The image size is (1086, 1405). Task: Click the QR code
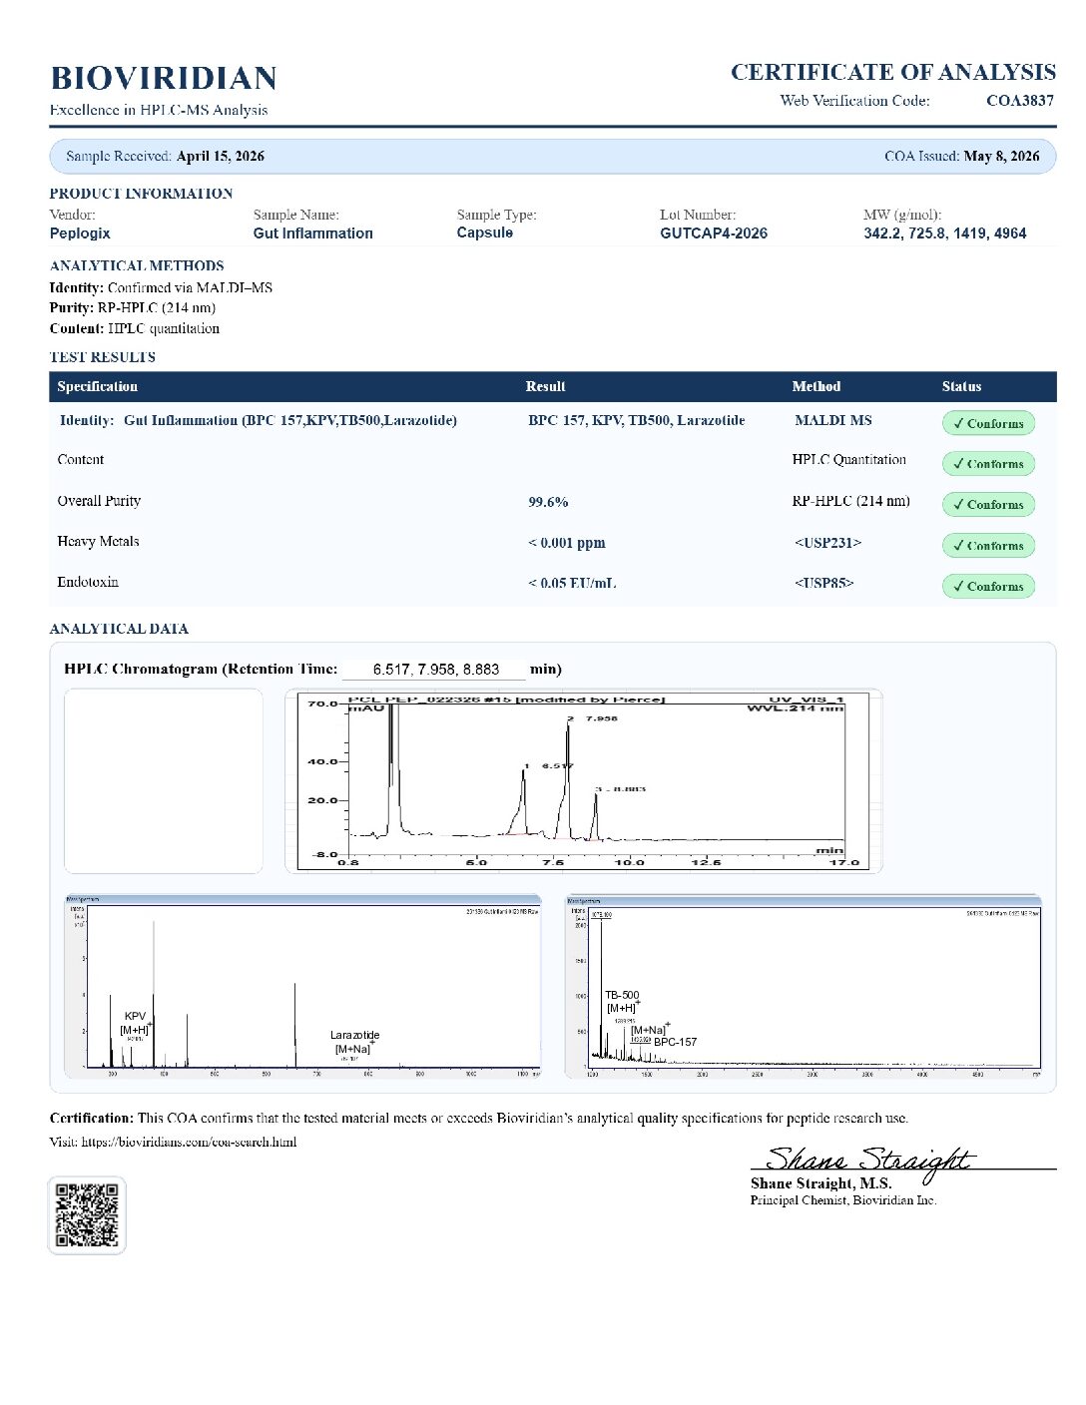[x=87, y=1214]
